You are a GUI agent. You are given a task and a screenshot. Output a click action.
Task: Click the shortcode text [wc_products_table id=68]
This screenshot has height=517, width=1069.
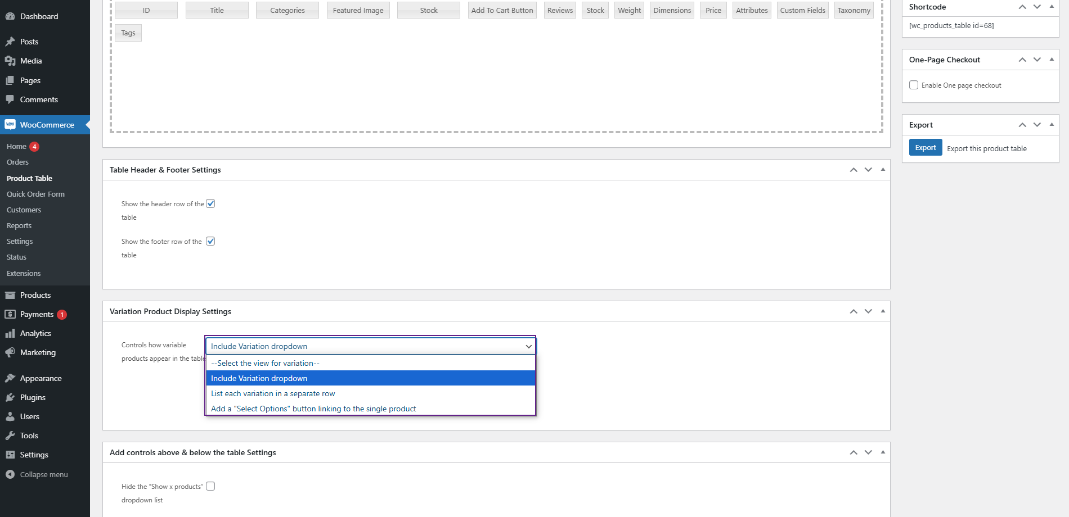click(x=951, y=25)
